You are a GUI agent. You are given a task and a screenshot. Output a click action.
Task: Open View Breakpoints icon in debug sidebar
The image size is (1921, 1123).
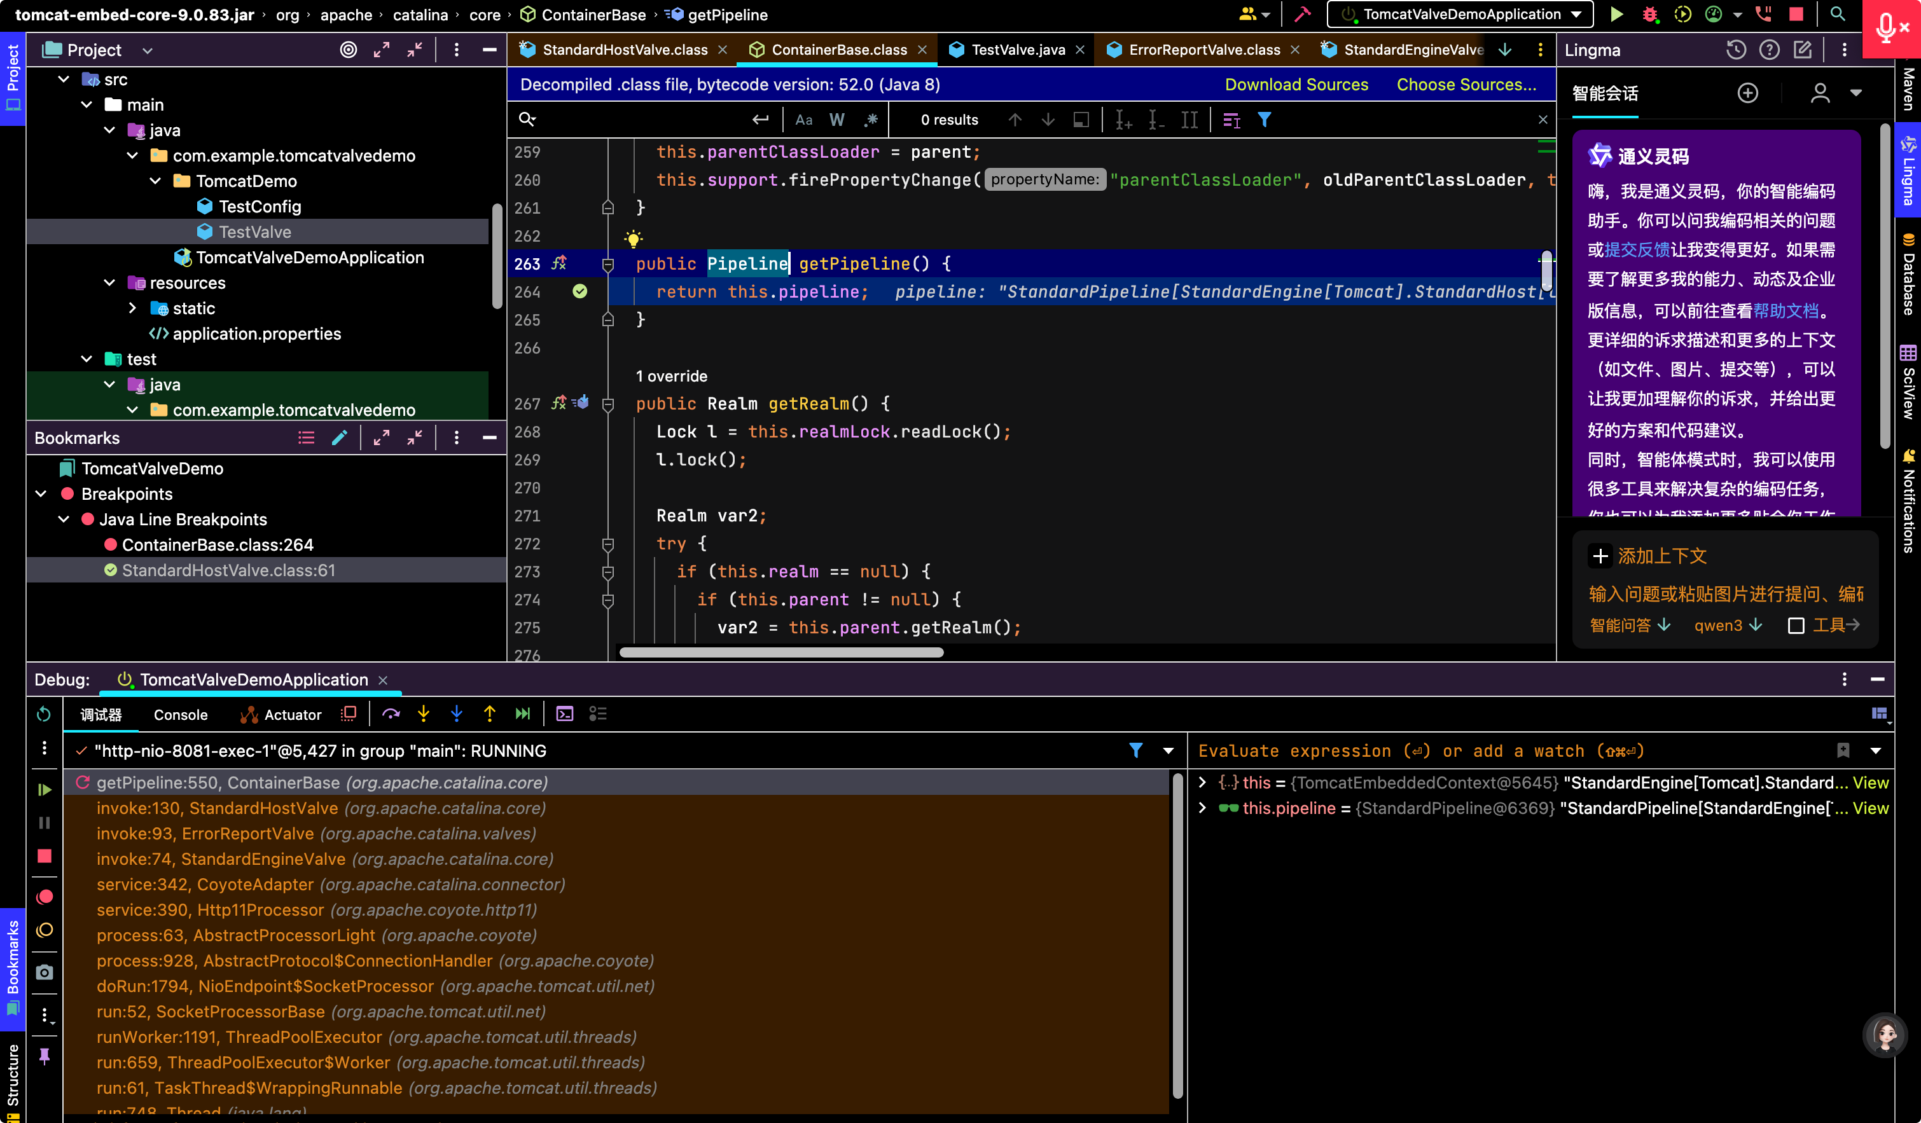(x=45, y=897)
